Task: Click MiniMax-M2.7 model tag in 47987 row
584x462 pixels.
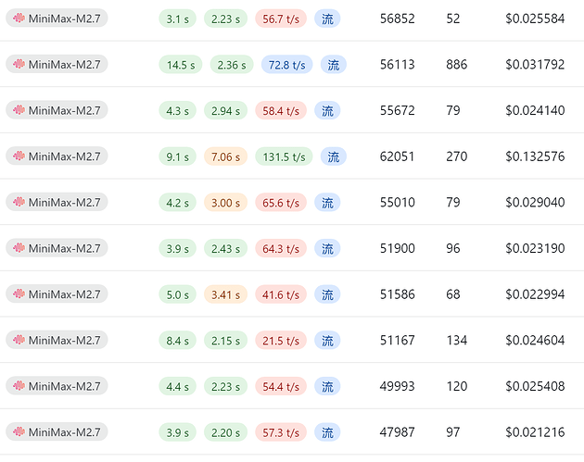Action: (57, 431)
